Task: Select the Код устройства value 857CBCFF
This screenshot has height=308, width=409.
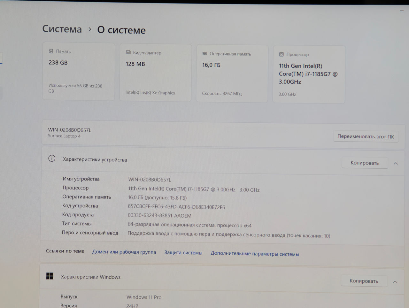Action: [x=176, y=207]
